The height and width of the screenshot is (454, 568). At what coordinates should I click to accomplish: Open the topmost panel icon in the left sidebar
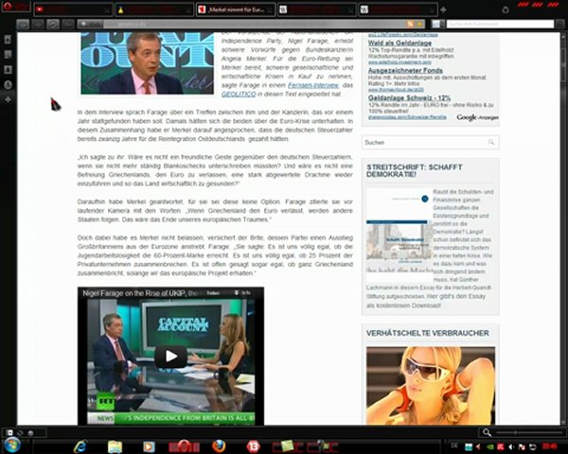click(x=8, y=40)
